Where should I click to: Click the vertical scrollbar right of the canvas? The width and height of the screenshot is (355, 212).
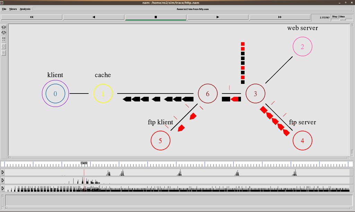click(352, 90)
